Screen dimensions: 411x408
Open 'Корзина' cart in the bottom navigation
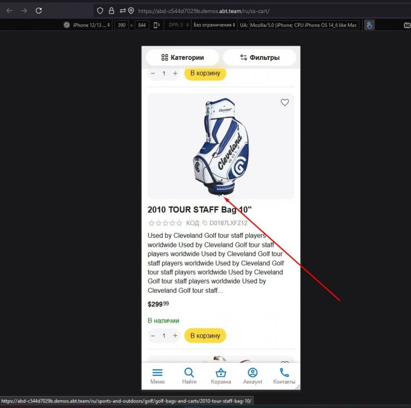221,376
